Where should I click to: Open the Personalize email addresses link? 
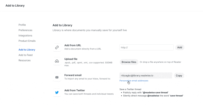[x=134, y=81]
